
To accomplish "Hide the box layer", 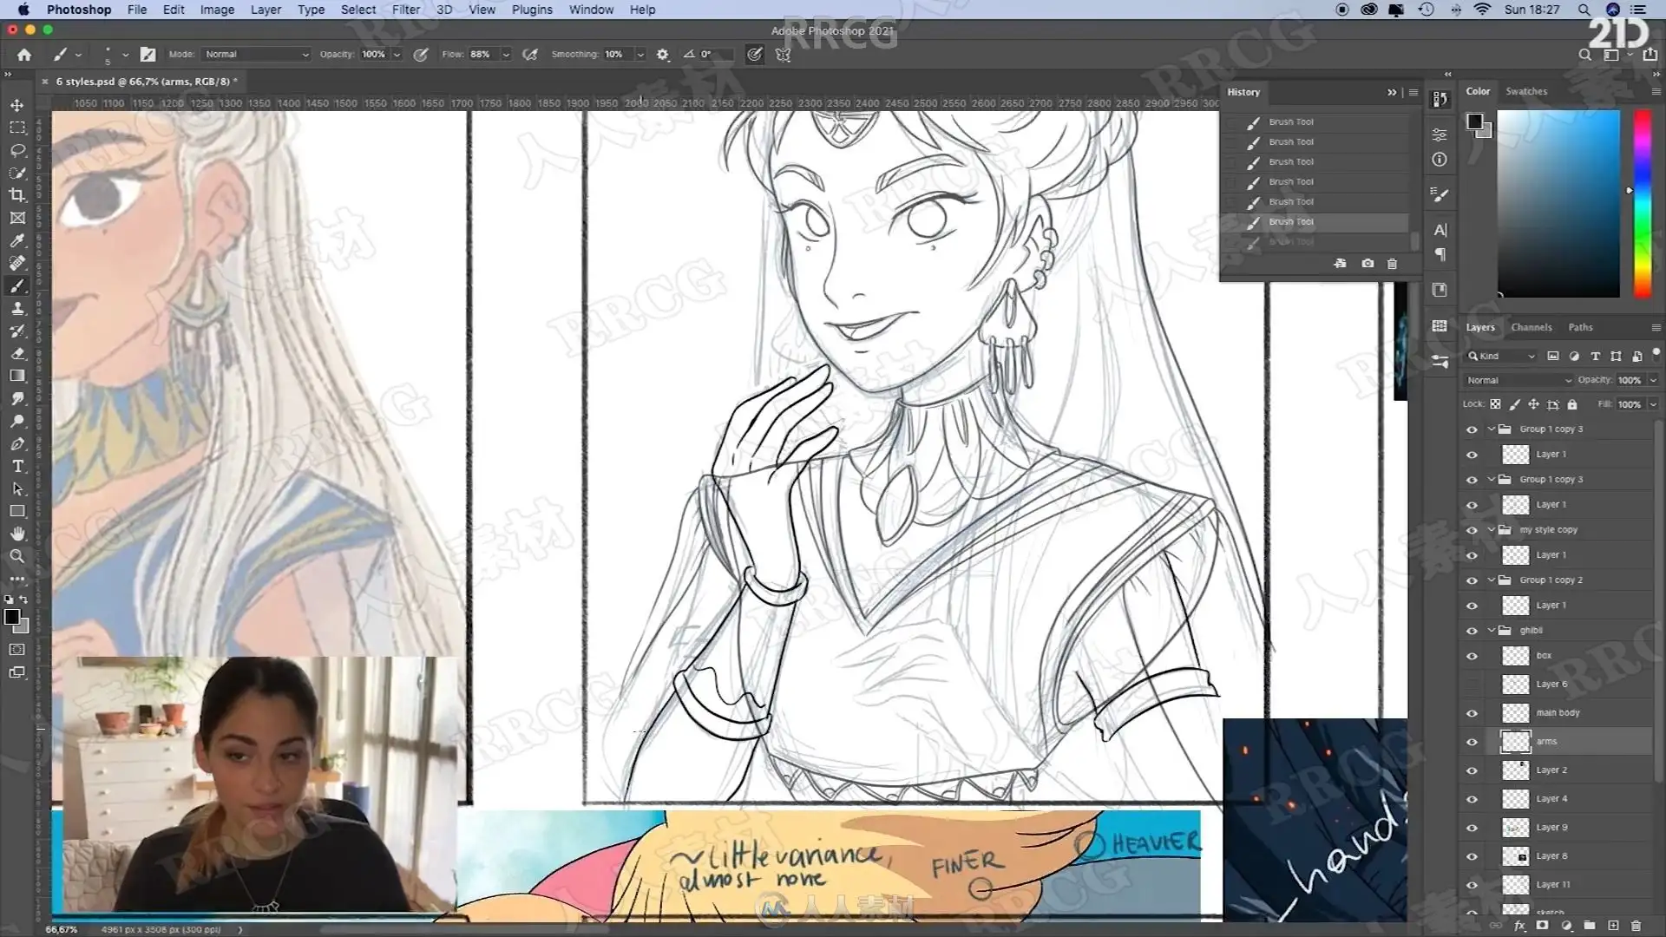I will click(1472, 656).
